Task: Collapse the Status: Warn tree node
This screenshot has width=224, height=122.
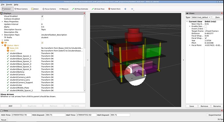Action: [2, 45]
